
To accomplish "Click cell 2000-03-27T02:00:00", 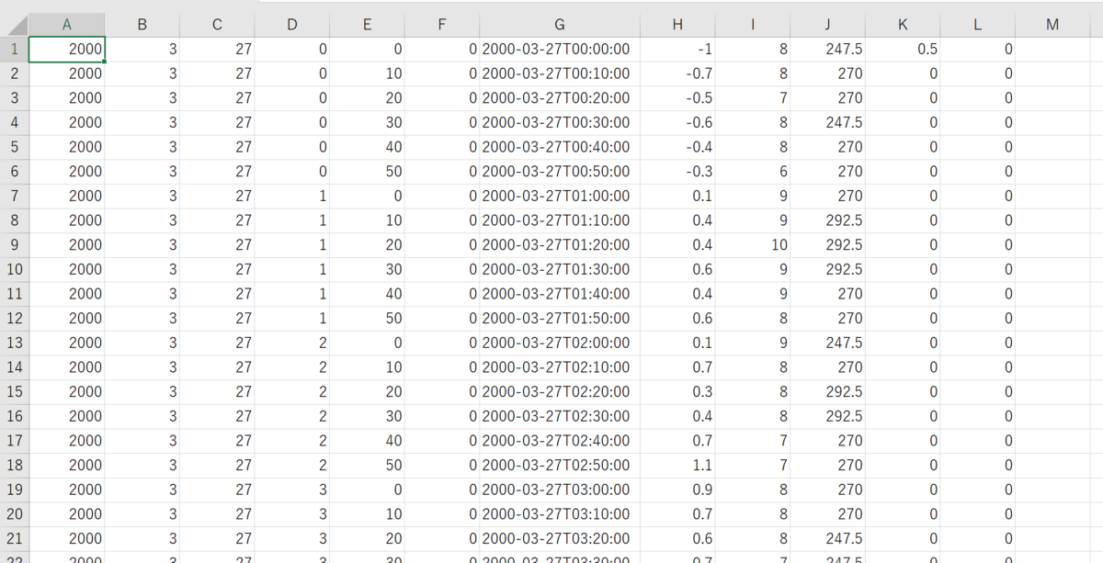I will point(560,343).
